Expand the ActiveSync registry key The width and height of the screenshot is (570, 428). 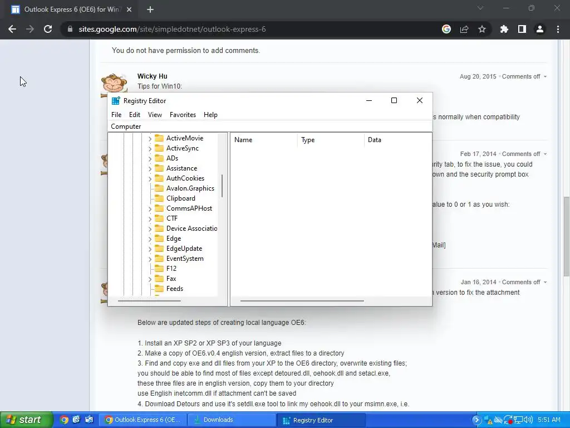tap(150, 148)
